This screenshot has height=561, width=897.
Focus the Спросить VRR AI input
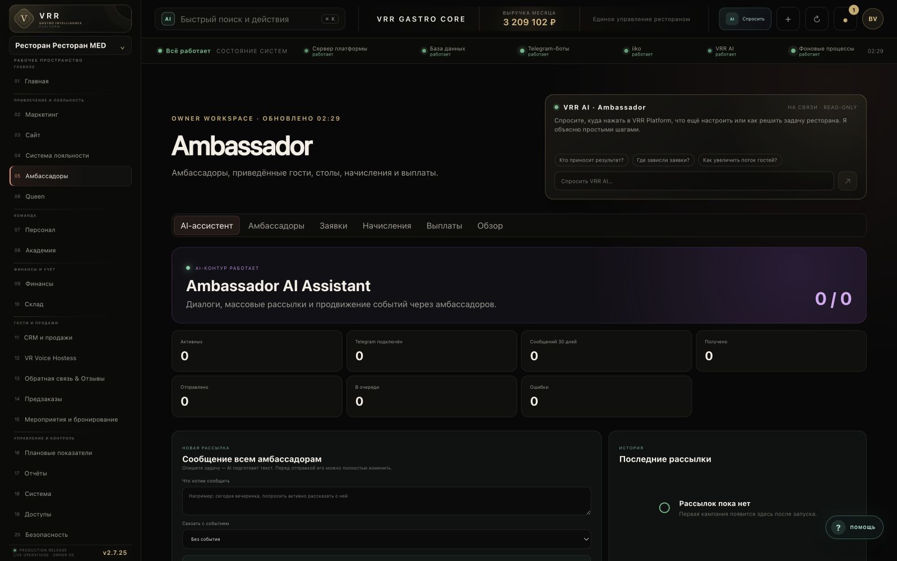tap(694, 181)
